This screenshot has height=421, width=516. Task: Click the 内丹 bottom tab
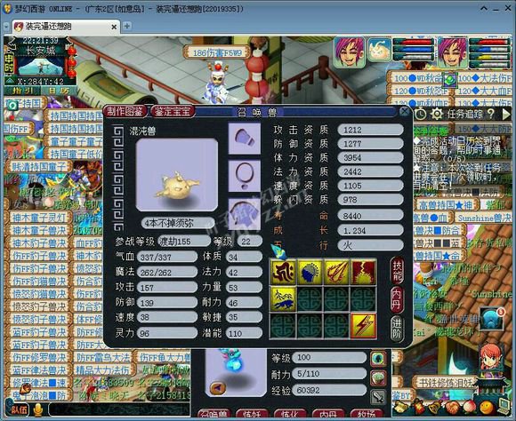[x=327, y=414]
